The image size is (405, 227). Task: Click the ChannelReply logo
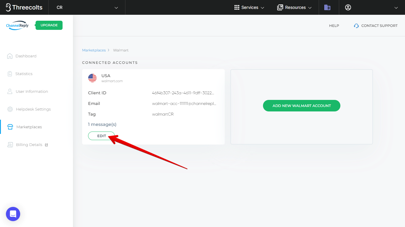(x=17, y=25)
